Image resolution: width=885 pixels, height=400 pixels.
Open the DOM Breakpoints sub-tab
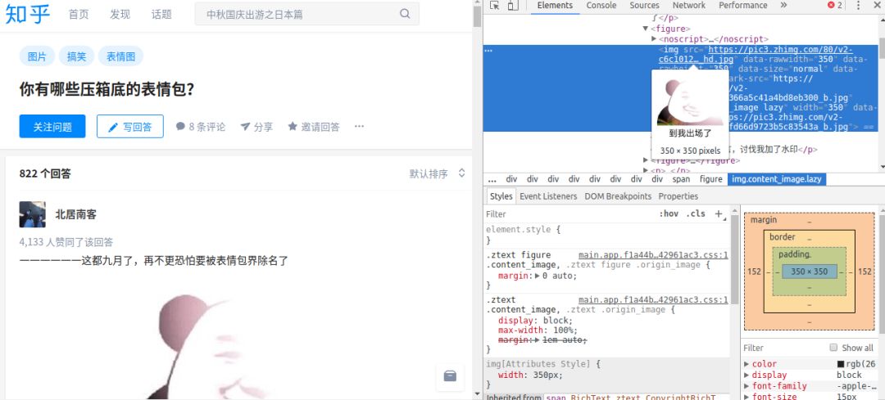tap(618, 196)
